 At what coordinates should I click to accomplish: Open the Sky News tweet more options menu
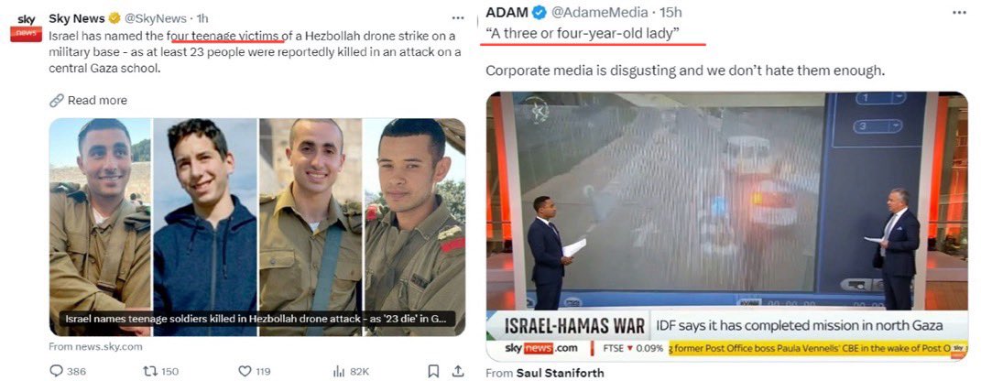458,18
